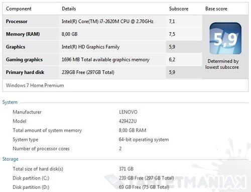Click the Gaming graphics row label
The width and height of the screenshot is (251, 192).
[x=24, y=60]
